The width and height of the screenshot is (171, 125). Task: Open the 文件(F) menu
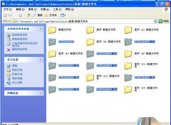click(x=8, y=9)
